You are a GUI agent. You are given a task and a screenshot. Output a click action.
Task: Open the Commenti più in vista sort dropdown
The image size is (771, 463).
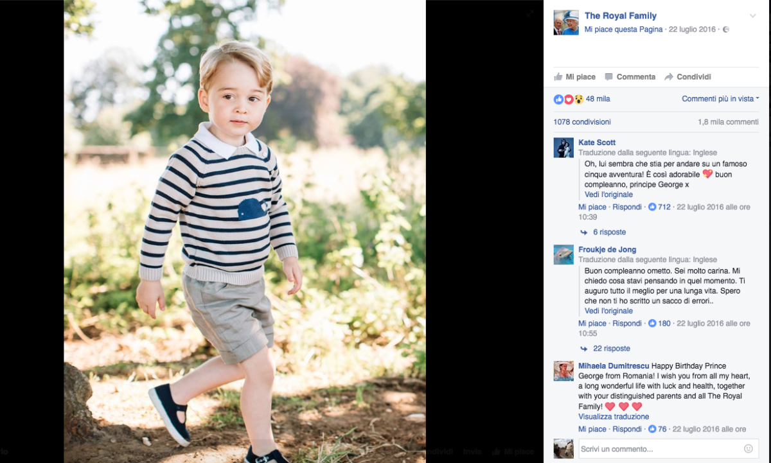(x=720, y=99)
